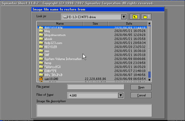Screen dimensions: 185x121
Task: Click the File name input field
Action: pos(96,87)
